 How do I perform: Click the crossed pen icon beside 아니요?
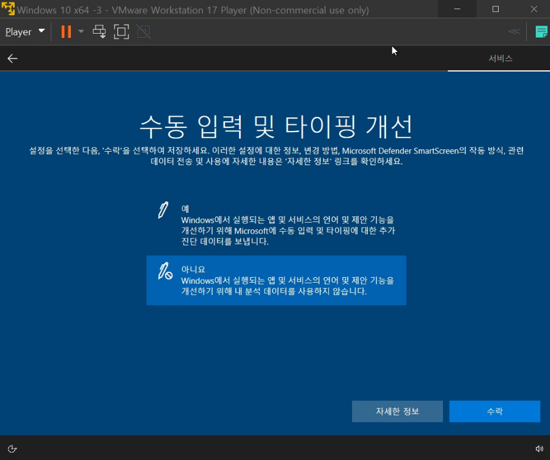tap(165, 271)
